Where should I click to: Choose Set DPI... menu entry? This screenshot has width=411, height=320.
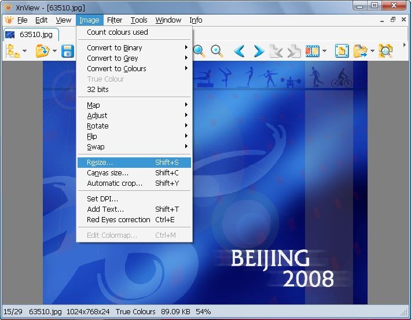tap(134, 198)
